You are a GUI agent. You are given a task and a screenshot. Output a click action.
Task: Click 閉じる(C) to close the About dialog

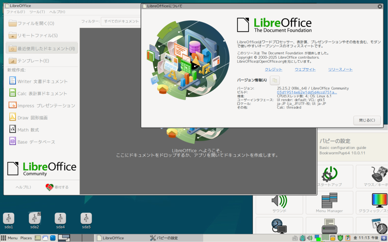[x=367, y=120]
